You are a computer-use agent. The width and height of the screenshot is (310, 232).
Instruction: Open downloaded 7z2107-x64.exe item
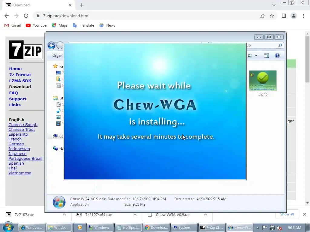[99, 215]
